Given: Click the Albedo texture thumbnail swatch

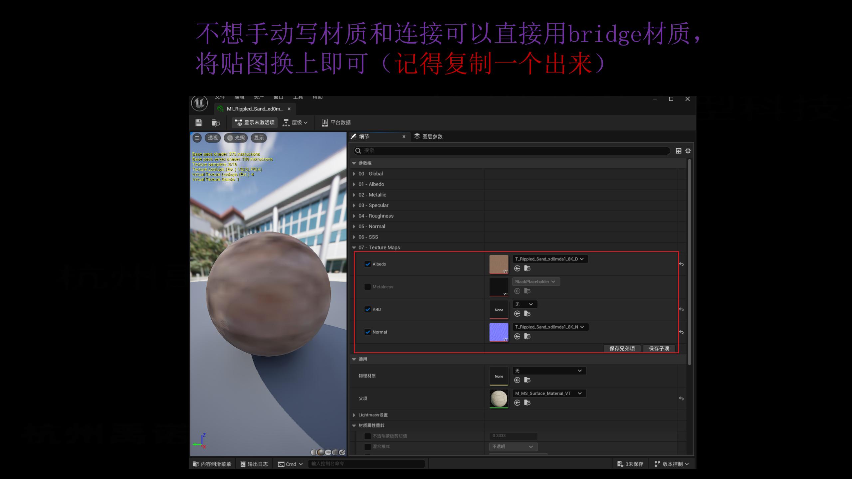Looking at the screenshot, I should (499, 264).
